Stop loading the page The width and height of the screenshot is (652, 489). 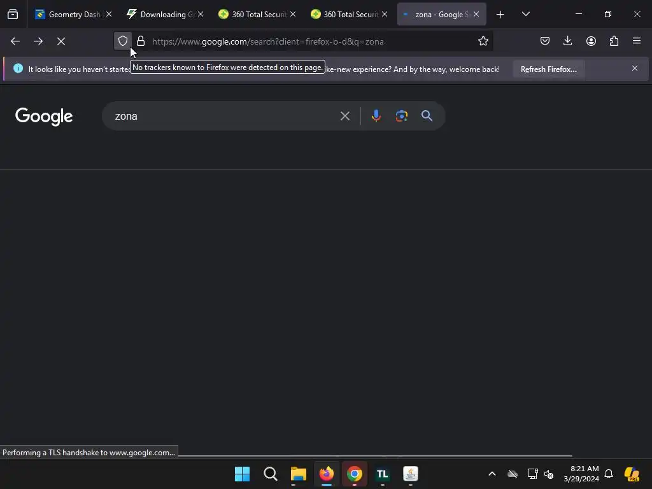coord(61,41)
